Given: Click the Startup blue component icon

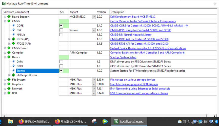Looking at the screenshot, I should [14, 70].
